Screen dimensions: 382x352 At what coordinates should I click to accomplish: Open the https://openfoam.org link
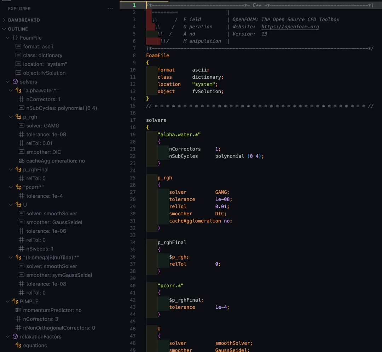pos(290,27)
